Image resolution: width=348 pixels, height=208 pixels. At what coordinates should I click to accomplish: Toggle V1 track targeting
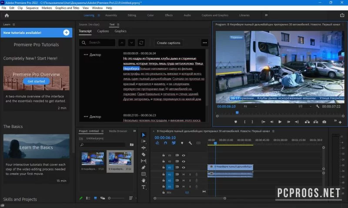tap(170, 168)
